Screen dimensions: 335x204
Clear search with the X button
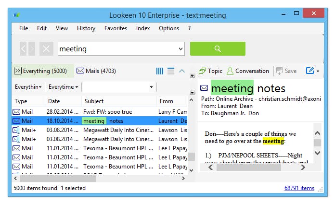pos(46,49)
